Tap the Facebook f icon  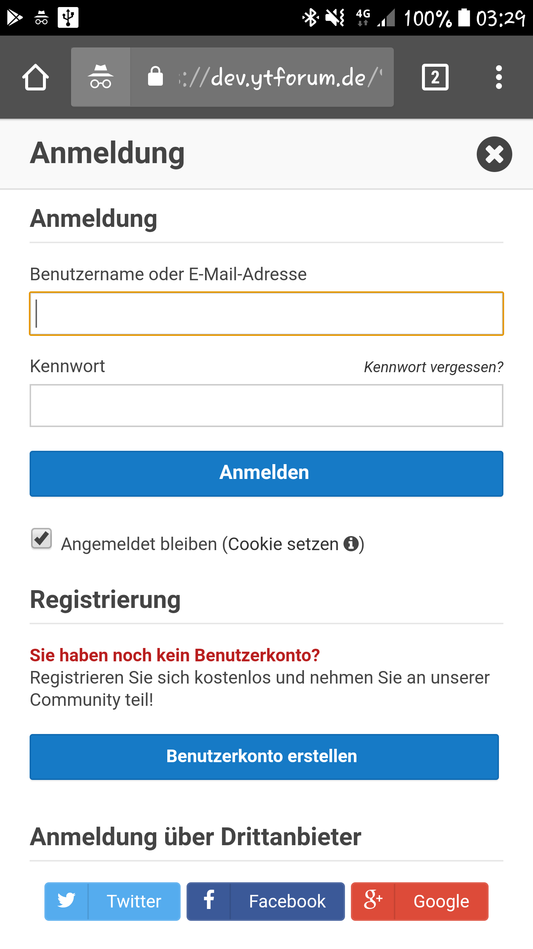click(209, 901)
